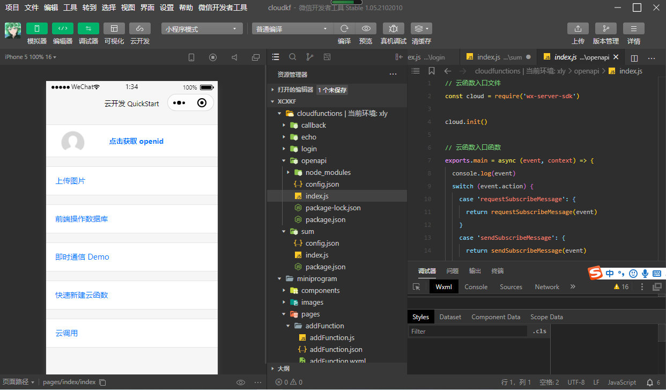Click the mini program capsule menu dots
Screen dimensions: 666x390
coord(179,103)
